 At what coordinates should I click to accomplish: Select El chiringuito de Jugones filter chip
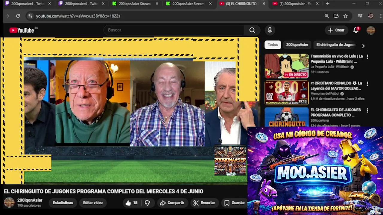335,45
